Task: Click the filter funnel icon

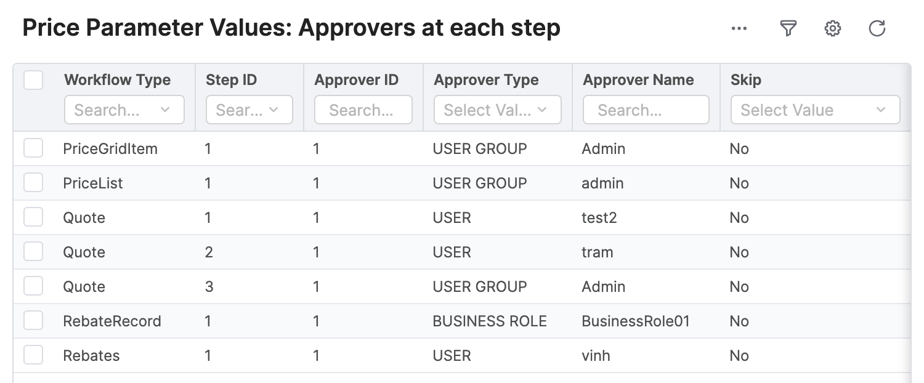Action: tap(788, 28)
